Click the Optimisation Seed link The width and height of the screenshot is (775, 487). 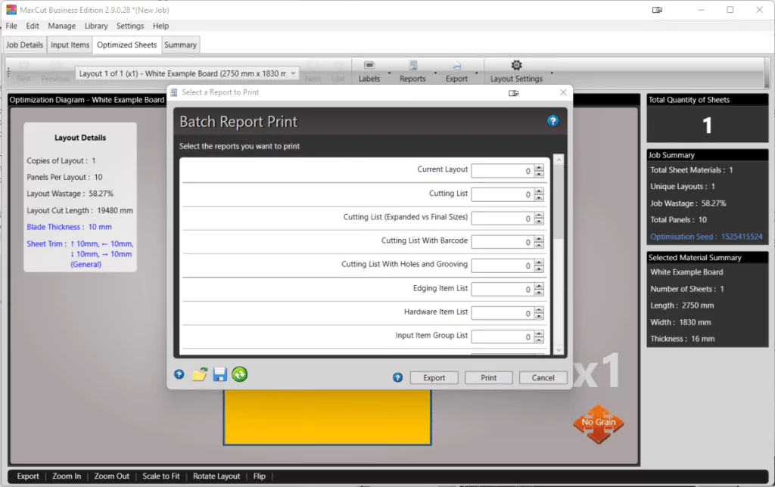tap(707, 236)
